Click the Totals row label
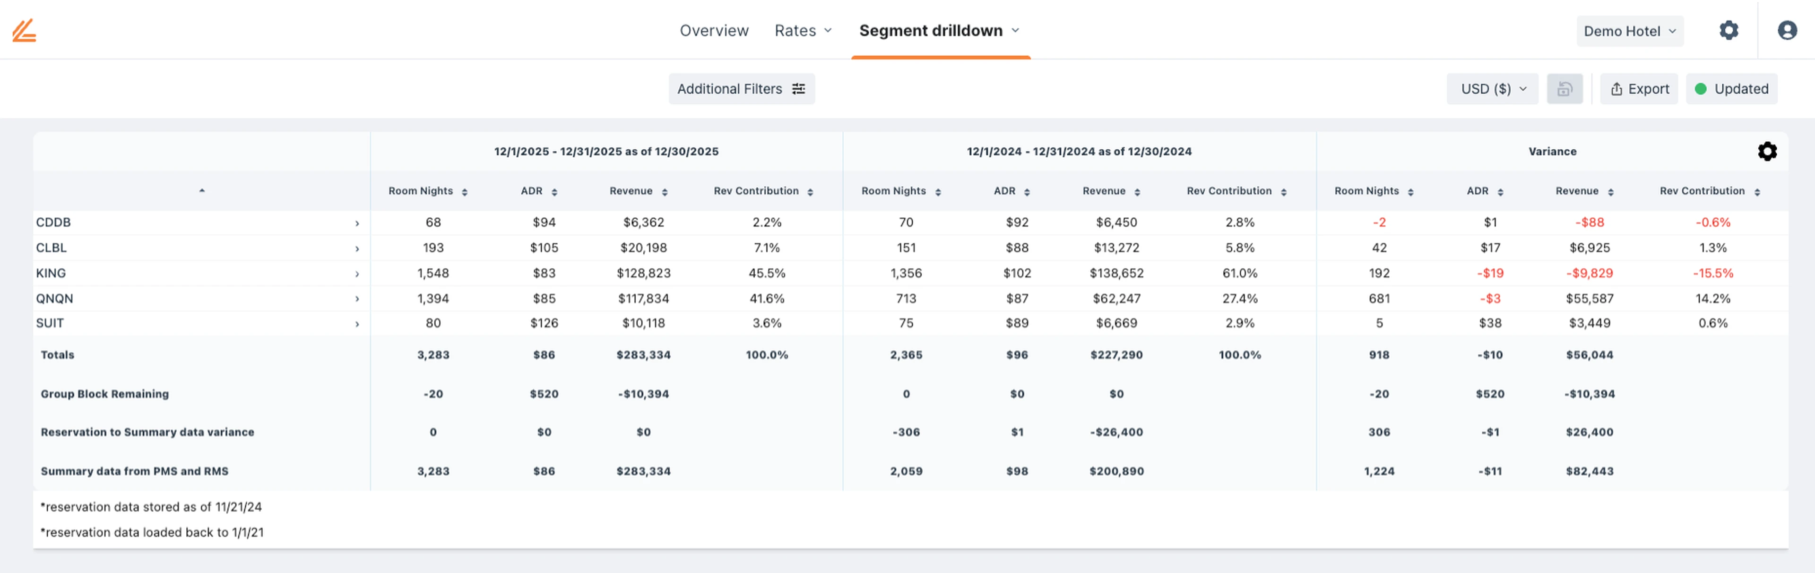The width and height of the screenshot is (1815, 573). pyautogui.click(x=57, y=355)
